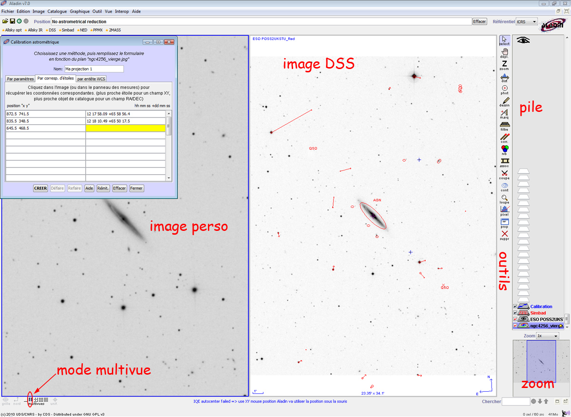The height and width of the screenshot is (417, 571).
Task: Toggle the 'grille' coordinate grid
Action: pos(6,401)
